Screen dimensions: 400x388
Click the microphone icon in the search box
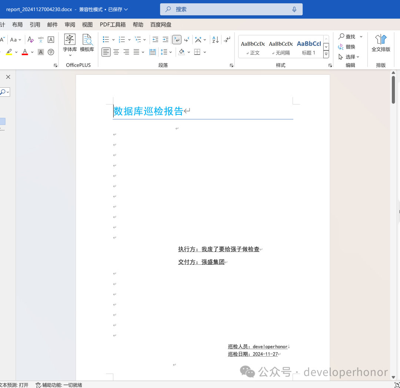pos(294,9)
